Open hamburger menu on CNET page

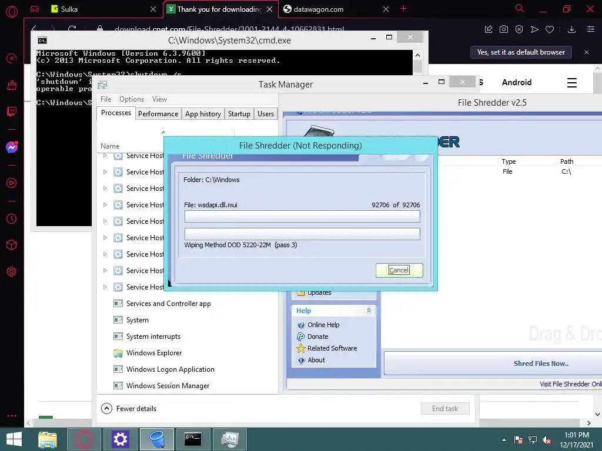tap(572, 82)
